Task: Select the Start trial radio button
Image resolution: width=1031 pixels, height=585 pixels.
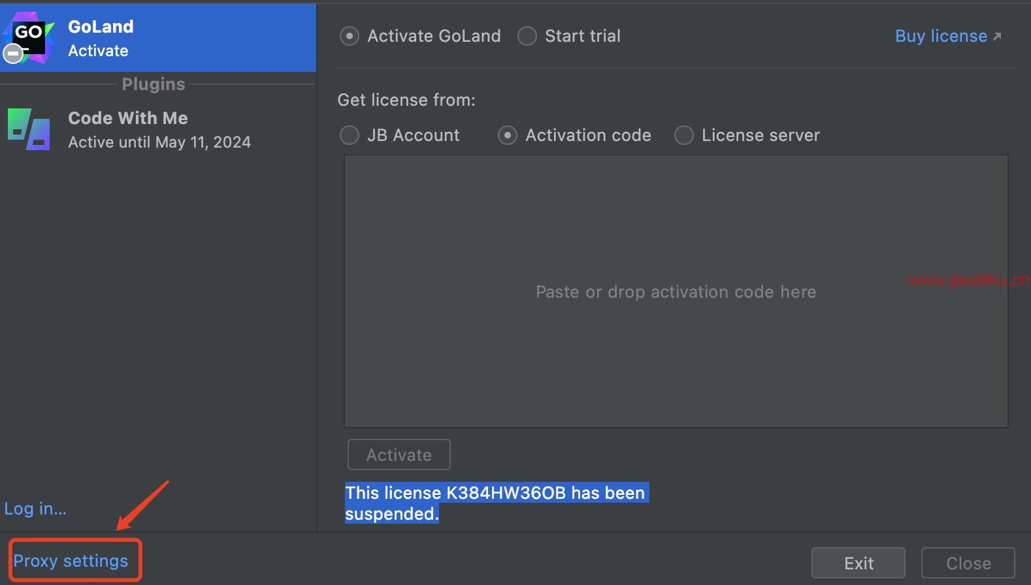Action: pos(527,36)
